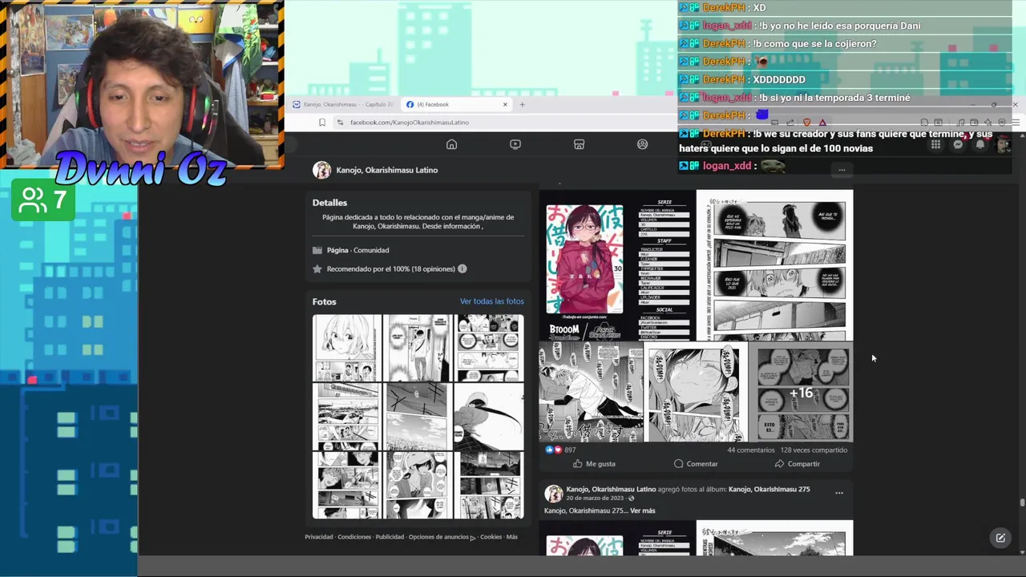The image size is (1026, 577).
Task: Click the Cookies footer link
Action: click(491, 537)
